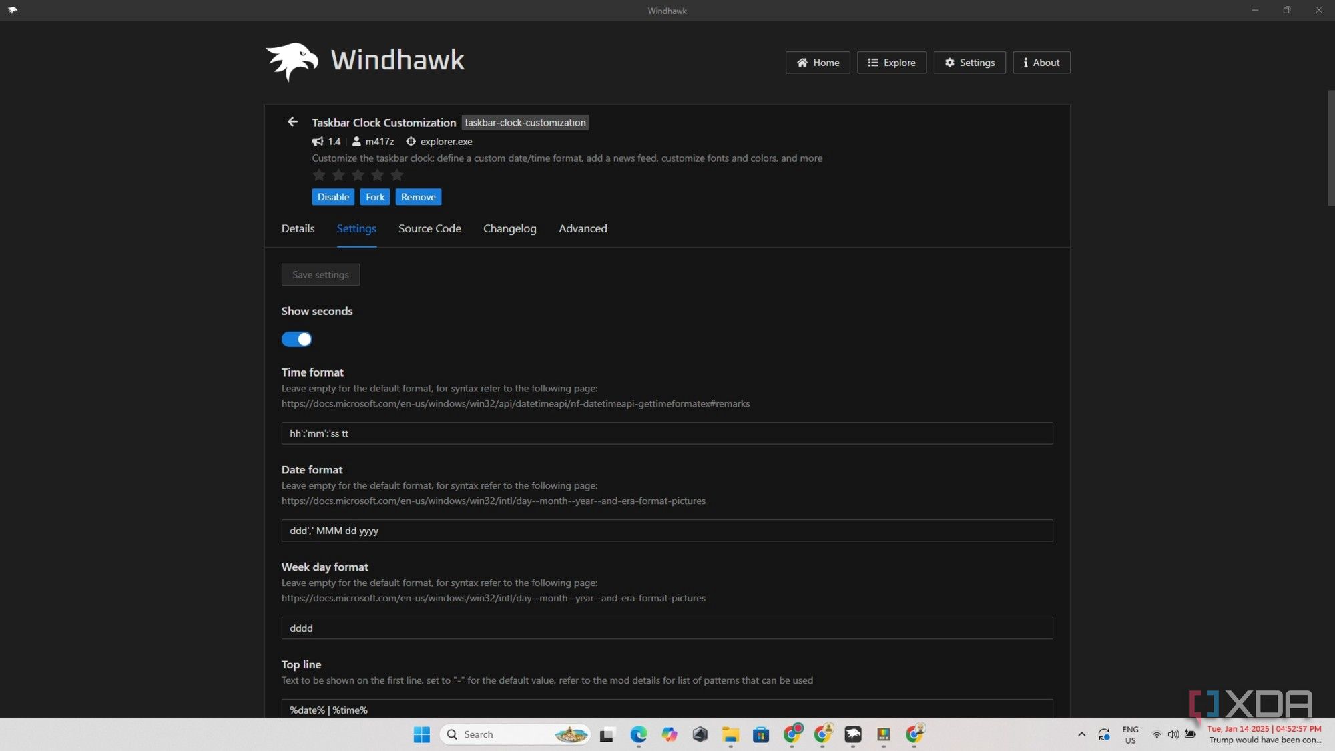Viewport: 1335px width, 751px height.
Task: Open Copilot from the taskbar
Action: click(x=670, y=735)
